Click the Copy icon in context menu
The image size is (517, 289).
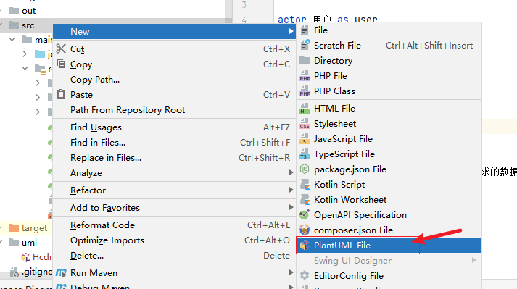click(x=61, y=63)
